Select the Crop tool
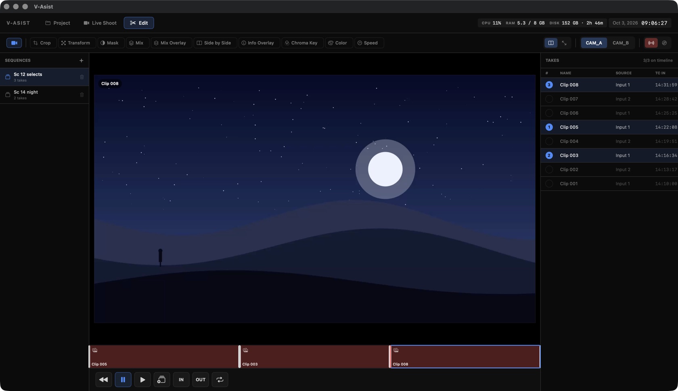Image resolution: width=678 pixels, height=391 pixels. (x=42, y=43)
